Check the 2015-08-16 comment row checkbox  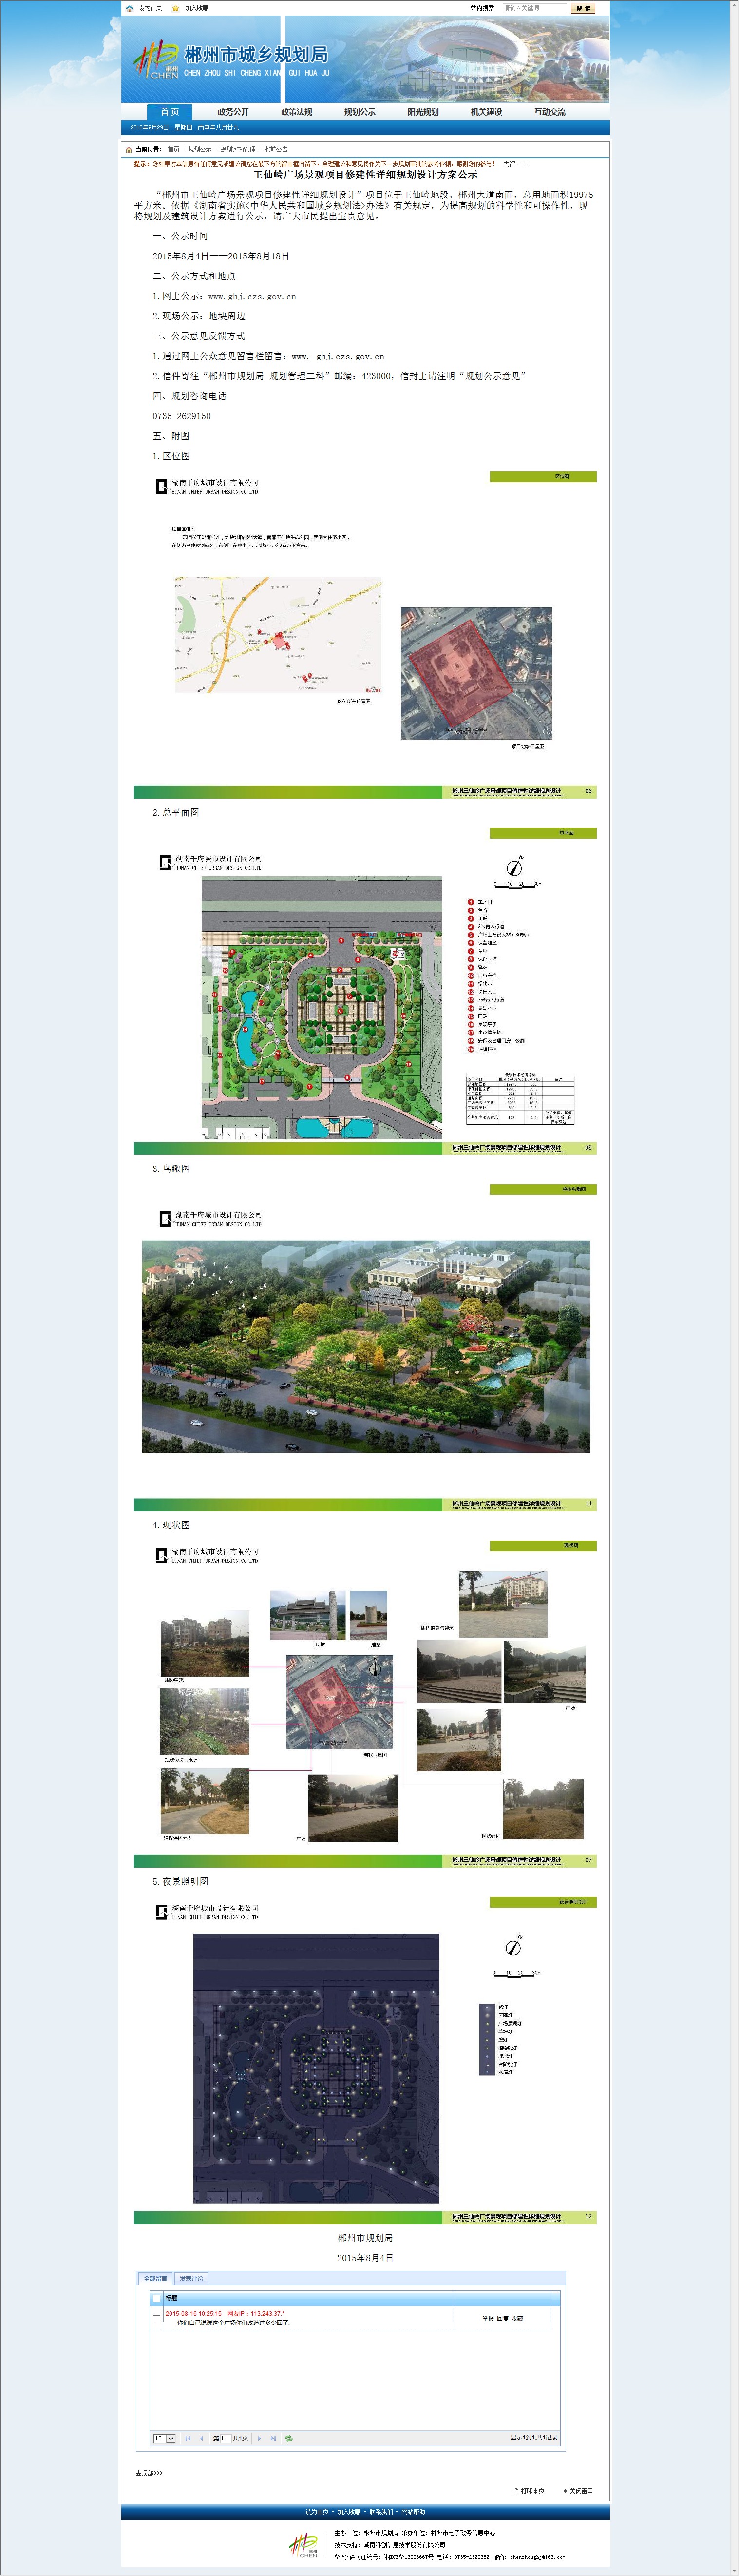(x=156, y=2318)
